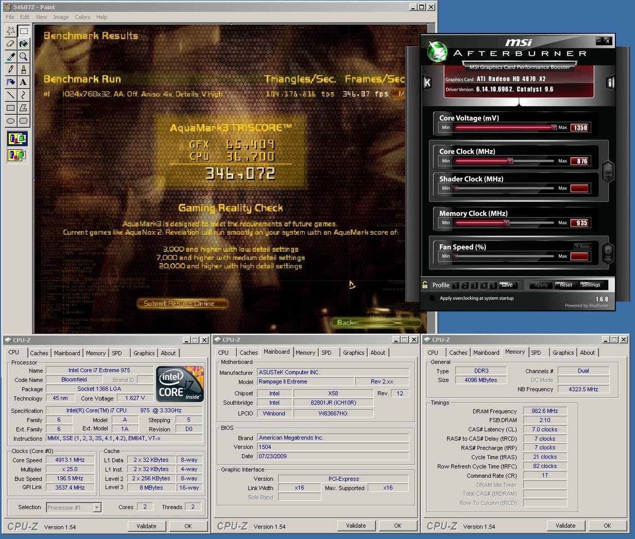Click the Afterburner profile lock icon

click(x=425, y=285)
